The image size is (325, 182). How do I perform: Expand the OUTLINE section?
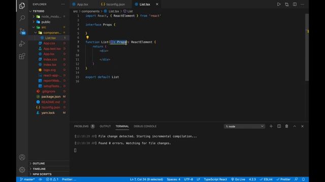click(49, 163)
